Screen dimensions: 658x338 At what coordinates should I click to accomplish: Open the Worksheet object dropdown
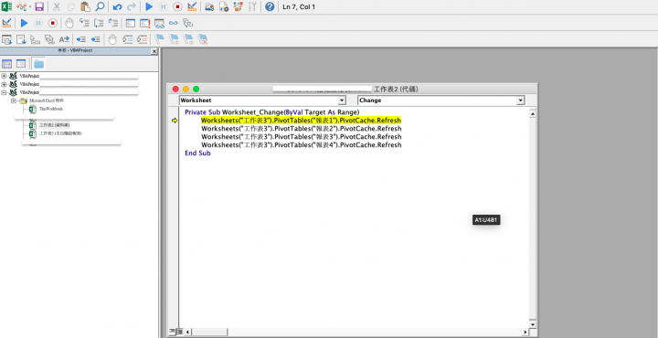point(342,100)
